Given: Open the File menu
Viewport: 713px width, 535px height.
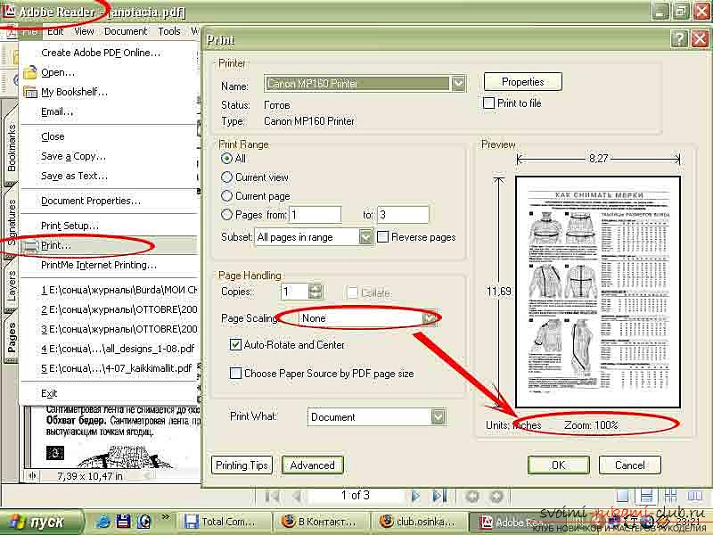Looking at the screenshot, I should click(x=29, y=31).
